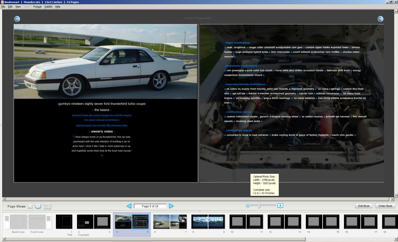Click the preview area's horizontal scrollbar track
This screenshot has width=398, height=242.
pyautogui.click(x=198, y=199)
